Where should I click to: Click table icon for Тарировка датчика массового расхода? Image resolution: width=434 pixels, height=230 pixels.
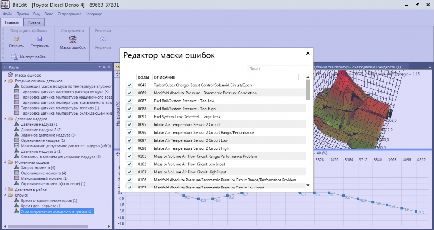(17, 91)
